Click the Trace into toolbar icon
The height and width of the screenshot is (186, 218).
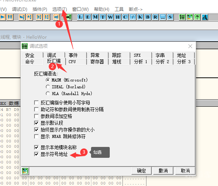[x=39, y=17]
